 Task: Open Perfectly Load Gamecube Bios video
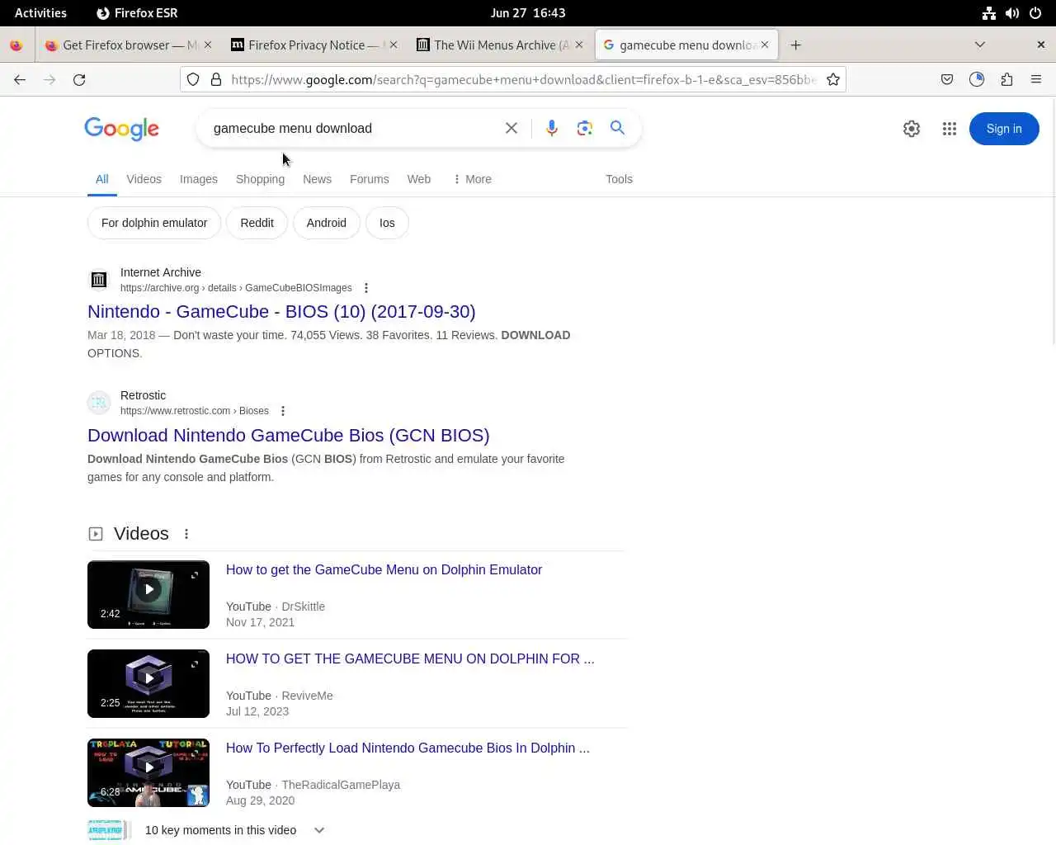tap(408, 748)
